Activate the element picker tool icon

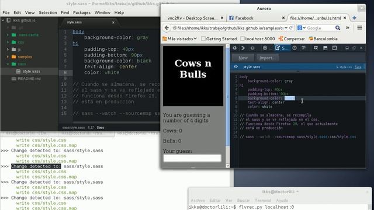[316, 48]
